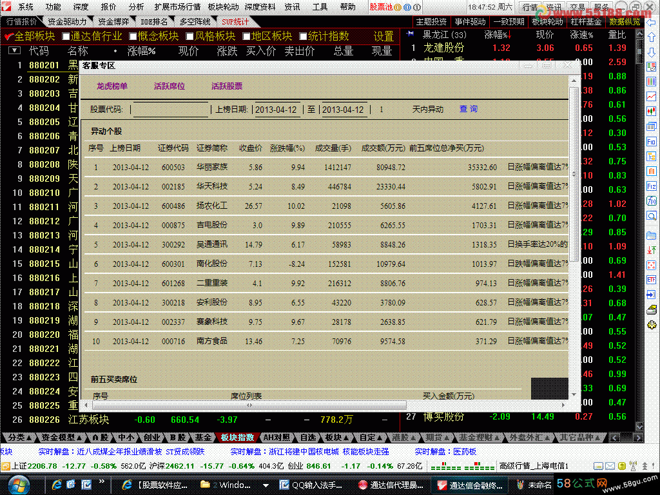This screenshot has height=495, width=660.
Task: Open the Windows Explorer folder taskbar item
Action: (225, 485)
